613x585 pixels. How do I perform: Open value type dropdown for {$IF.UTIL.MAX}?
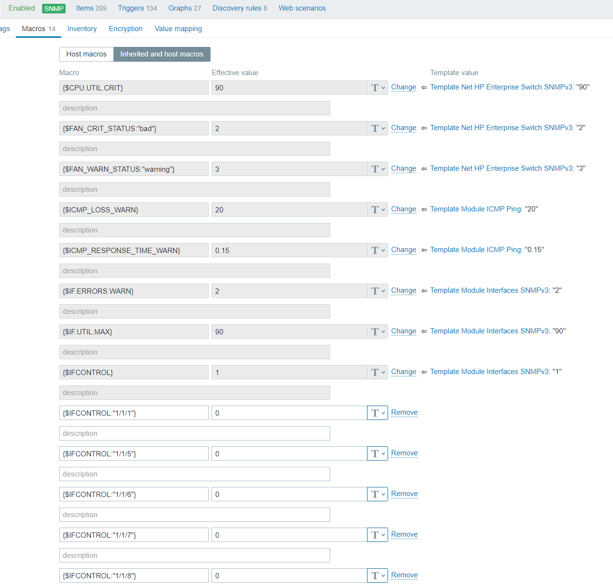coord(378,331)
